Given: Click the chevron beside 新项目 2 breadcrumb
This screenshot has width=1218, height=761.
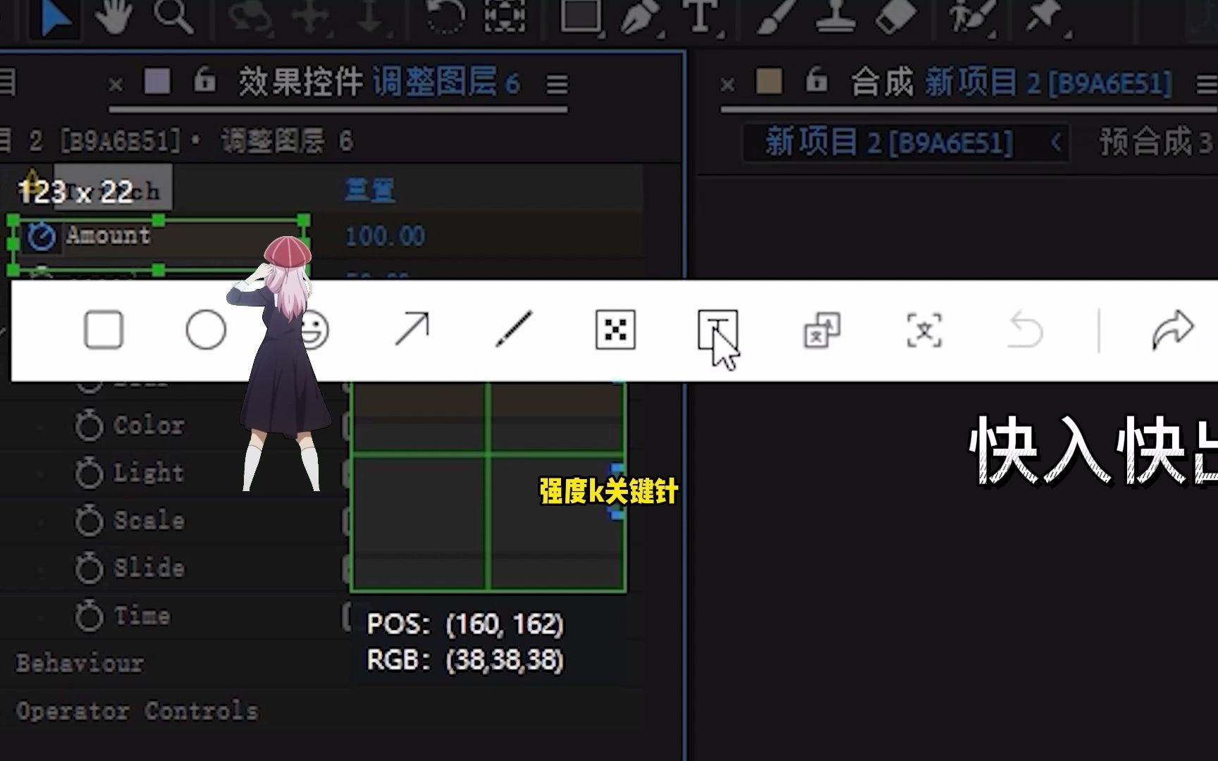Looking at the screenshot, I should [x=1055, y=143].
